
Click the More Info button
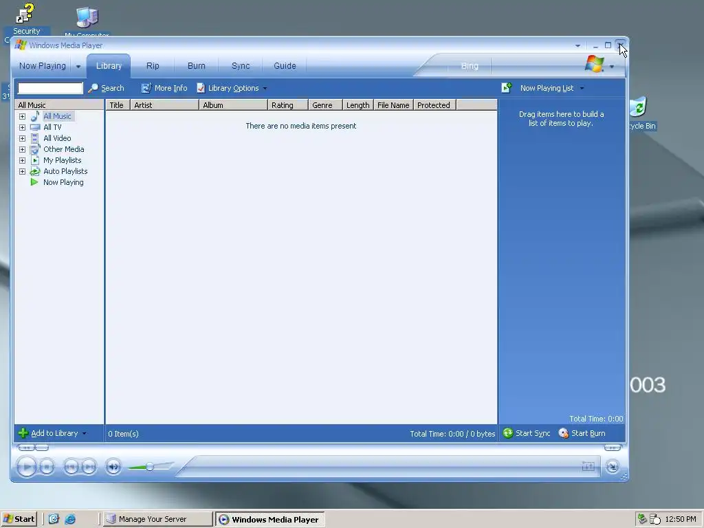(x=164, y=88)
